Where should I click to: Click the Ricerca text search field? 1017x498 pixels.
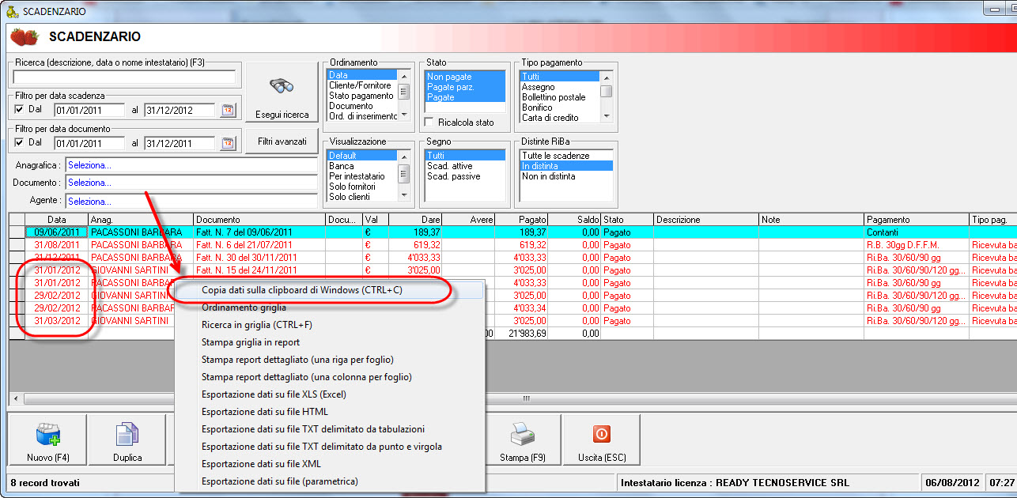pos(124,77)
